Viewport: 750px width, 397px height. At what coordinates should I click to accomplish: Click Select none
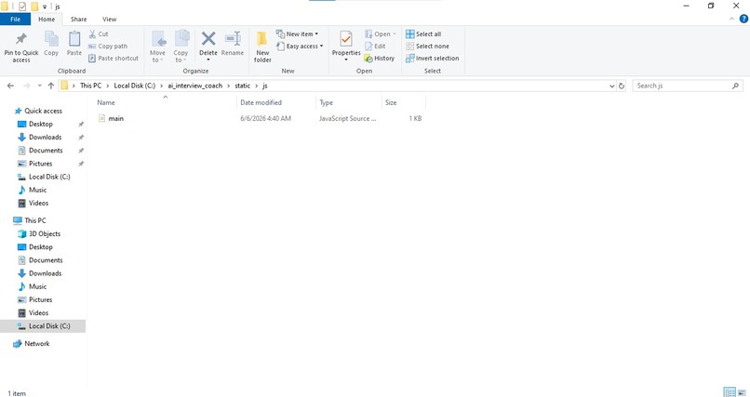click(427, 46)
